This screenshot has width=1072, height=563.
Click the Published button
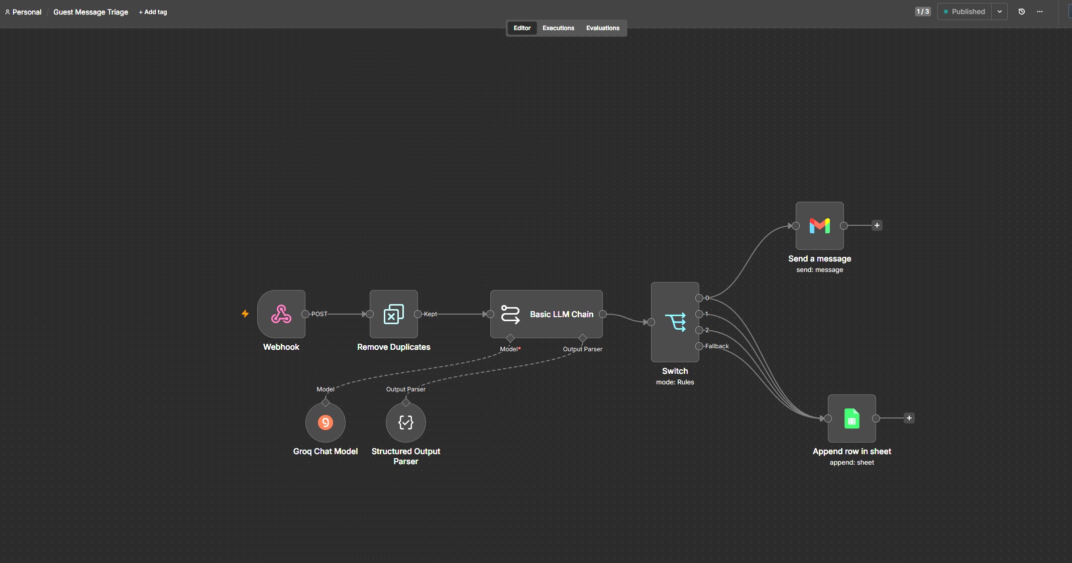[964, 12]
